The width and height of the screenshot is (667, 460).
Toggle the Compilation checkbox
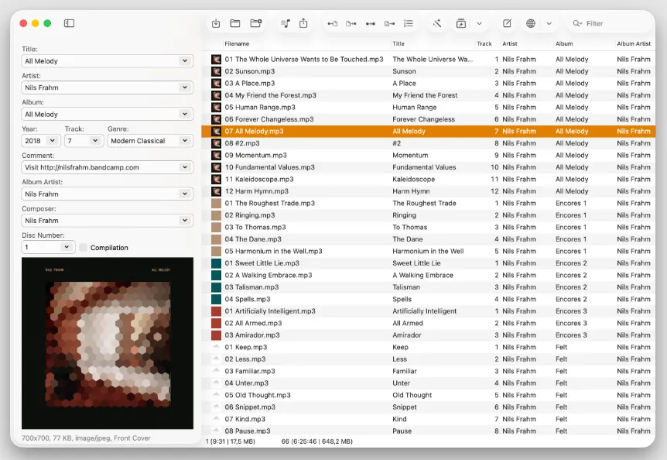pos(84,248)
